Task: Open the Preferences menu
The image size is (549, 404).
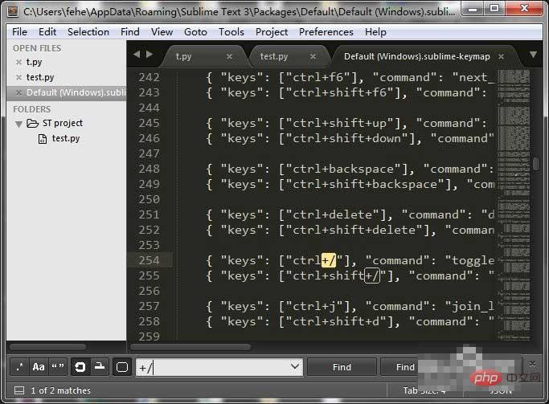Action: point(326,31)
